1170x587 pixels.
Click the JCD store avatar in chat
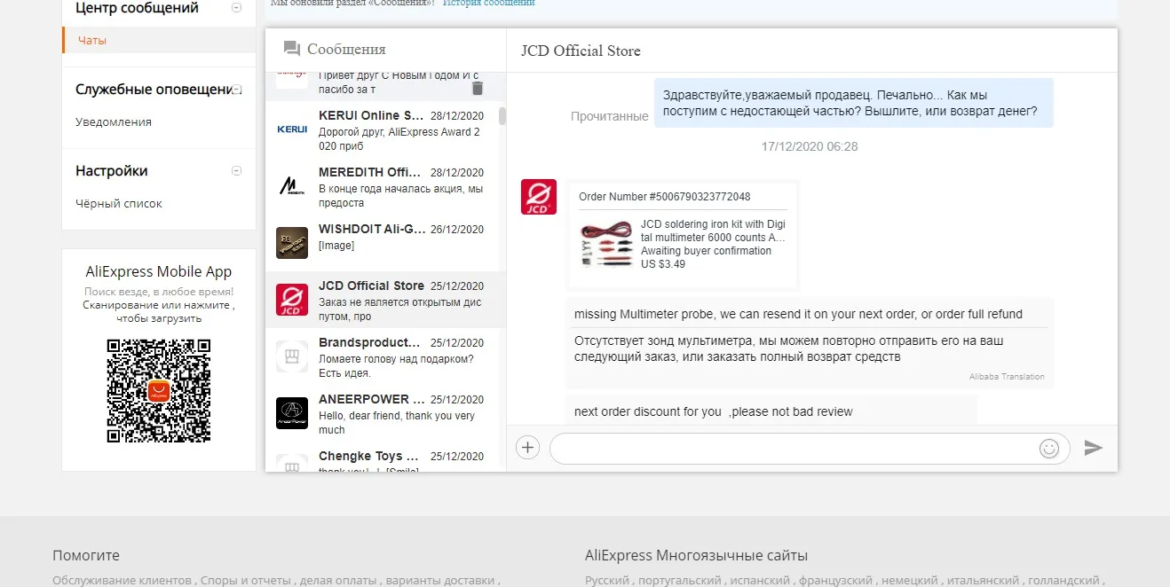539,197
